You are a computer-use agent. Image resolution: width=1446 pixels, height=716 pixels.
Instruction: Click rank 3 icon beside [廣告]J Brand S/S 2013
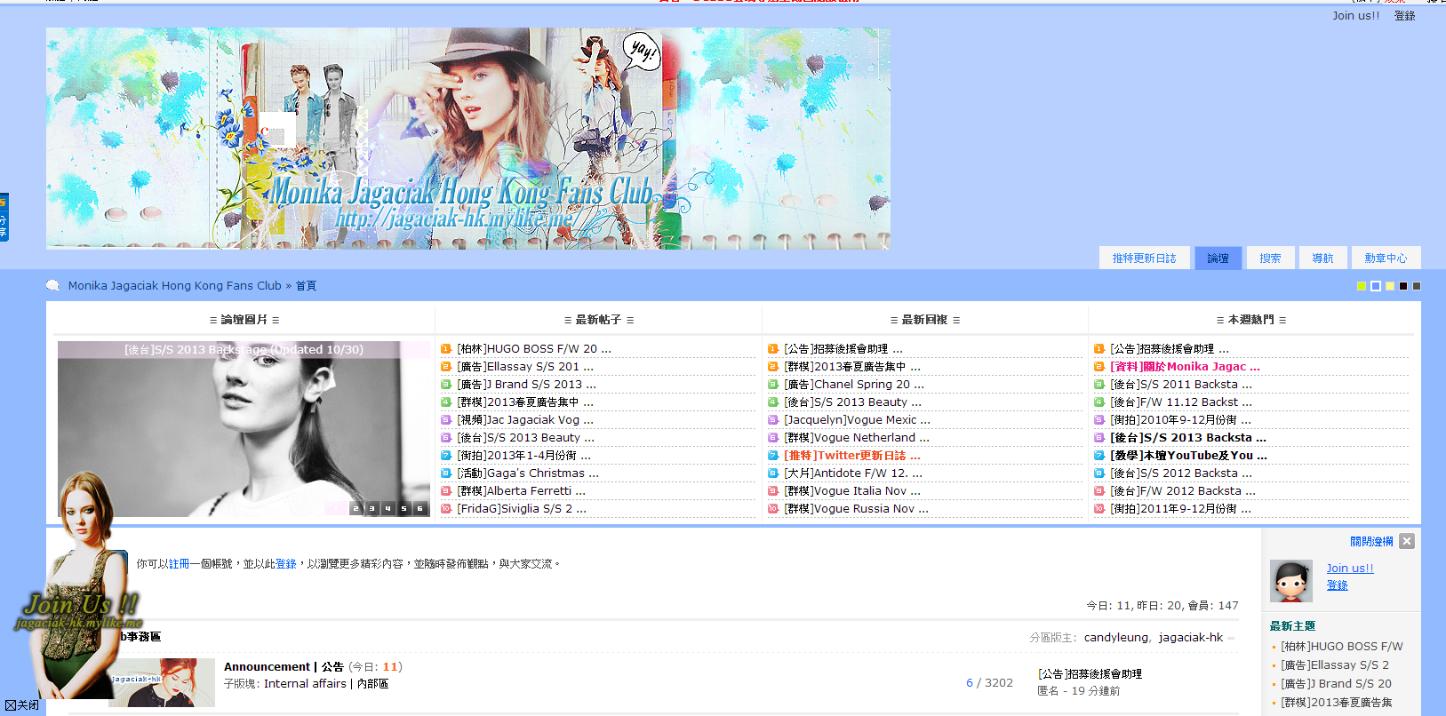point(446,385)
